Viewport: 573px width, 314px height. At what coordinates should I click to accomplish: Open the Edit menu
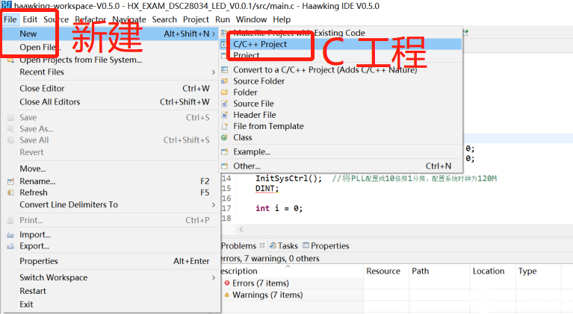pos(30,19)
